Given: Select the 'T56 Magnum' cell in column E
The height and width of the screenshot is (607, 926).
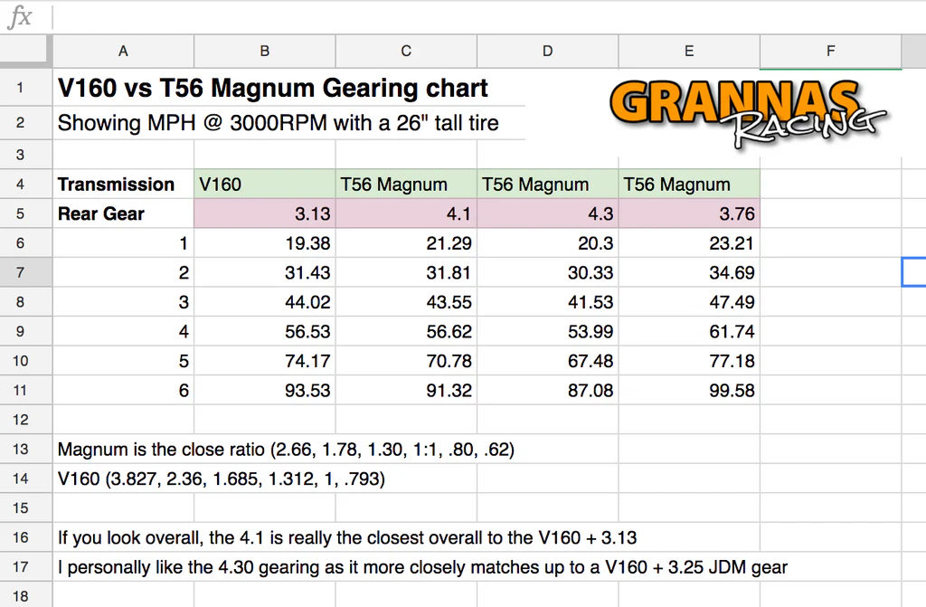Looking at the screenshot, I should point(689,184).
